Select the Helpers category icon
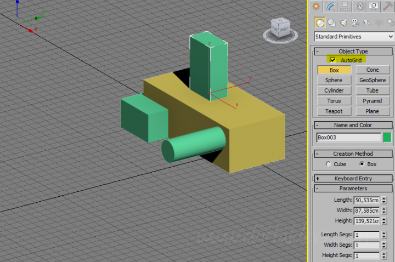395x262 pixels. click(367, 22)
